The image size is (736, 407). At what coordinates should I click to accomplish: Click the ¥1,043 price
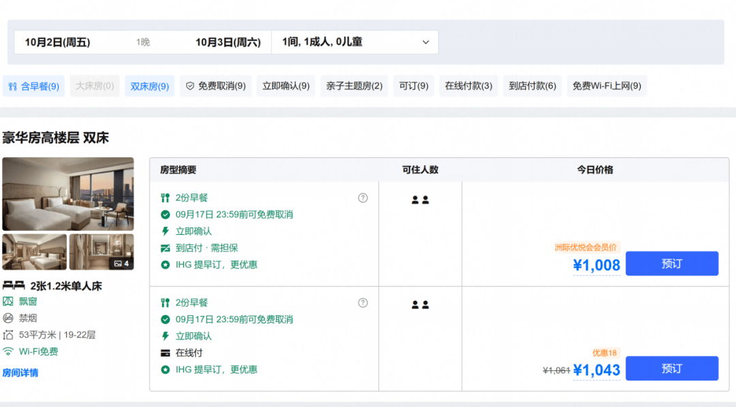596,370
